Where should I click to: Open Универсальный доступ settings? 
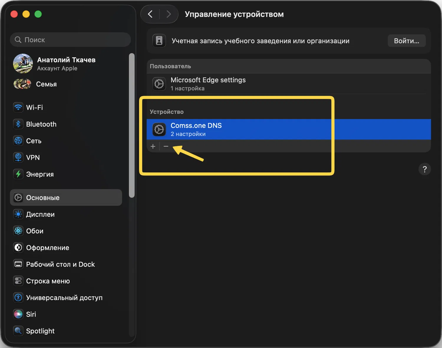point(64,298)
